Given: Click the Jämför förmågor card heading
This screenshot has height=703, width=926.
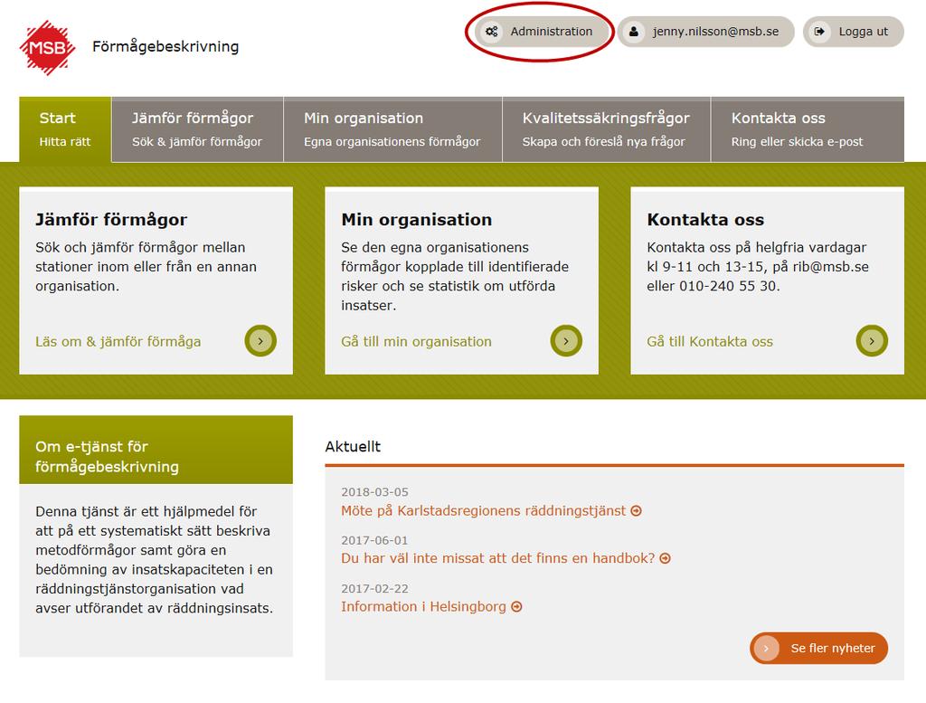Looking at the screenshot, I should pos(111,220).
